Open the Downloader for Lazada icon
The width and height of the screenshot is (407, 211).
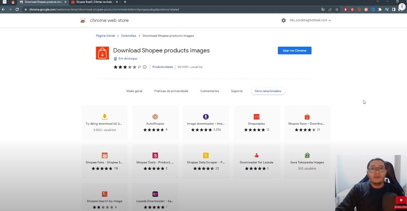point(256,155)
